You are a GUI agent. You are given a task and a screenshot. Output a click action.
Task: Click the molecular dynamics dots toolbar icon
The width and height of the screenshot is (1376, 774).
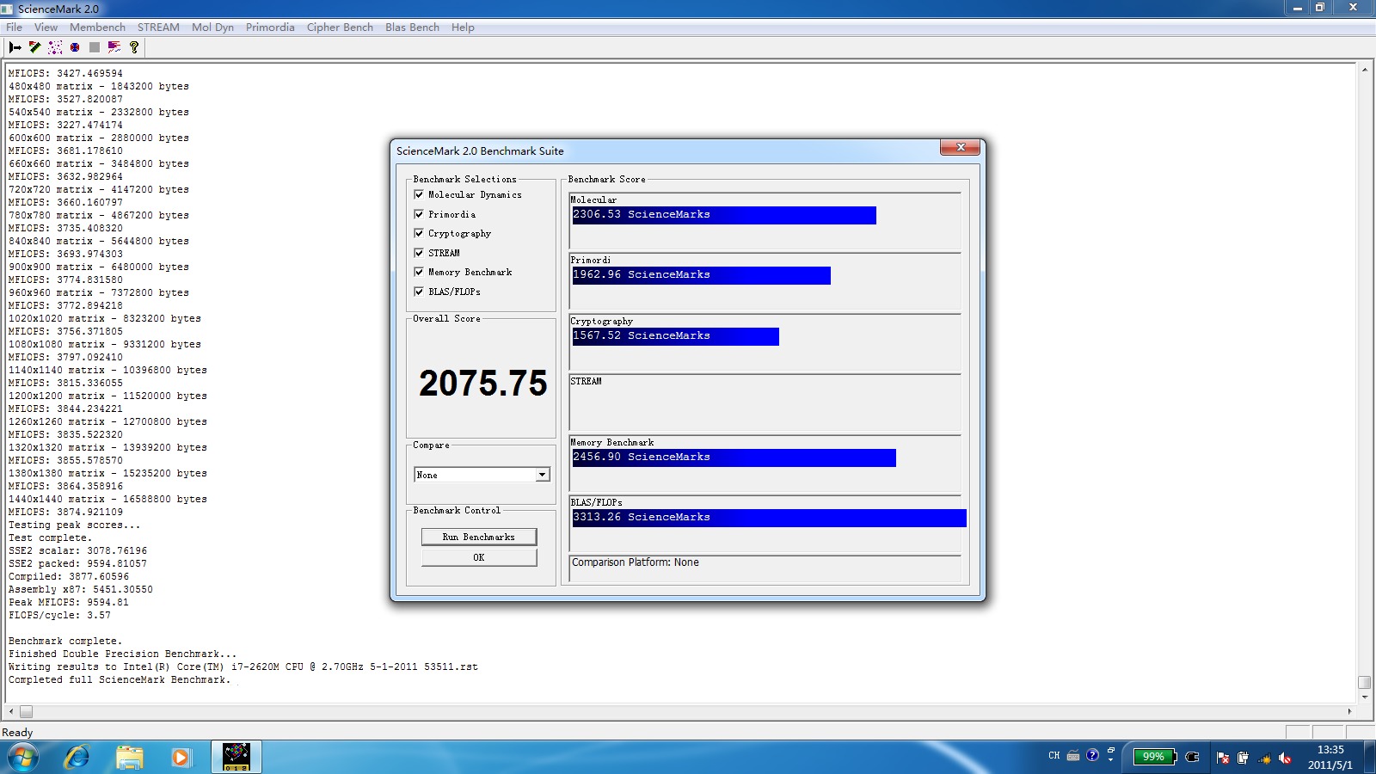point(55,47)
